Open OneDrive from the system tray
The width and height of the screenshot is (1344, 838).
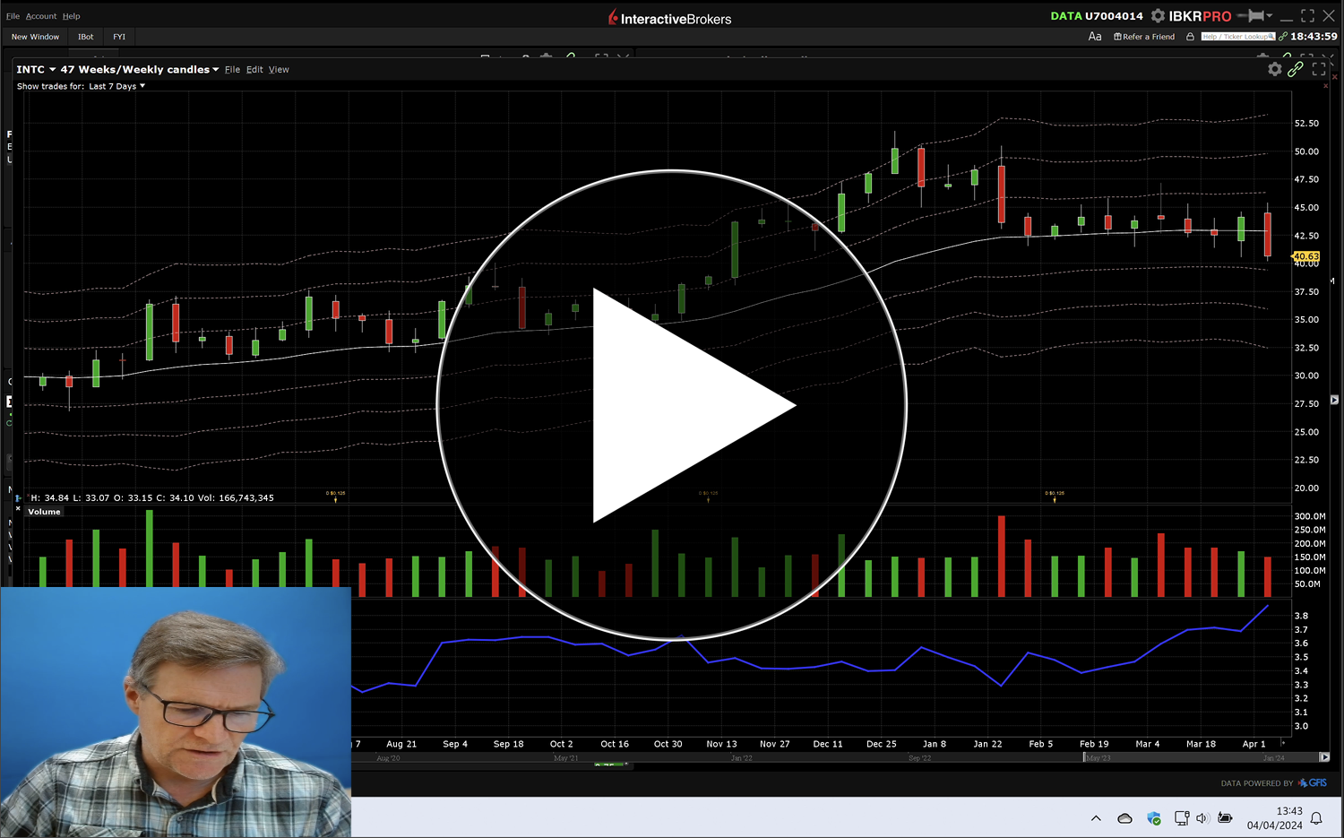(1124, 817)
